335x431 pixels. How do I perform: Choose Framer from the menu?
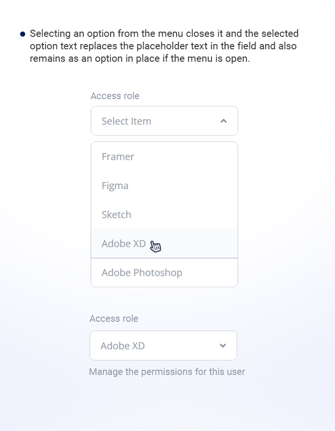[118, 157]
